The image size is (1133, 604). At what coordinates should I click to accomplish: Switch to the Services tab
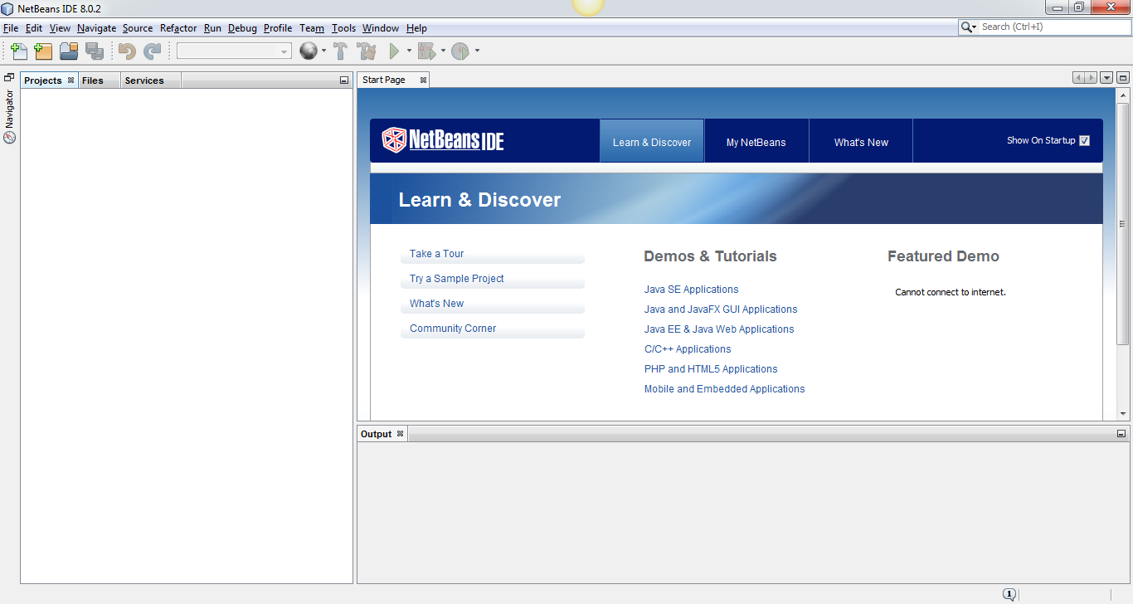point(151,80)
